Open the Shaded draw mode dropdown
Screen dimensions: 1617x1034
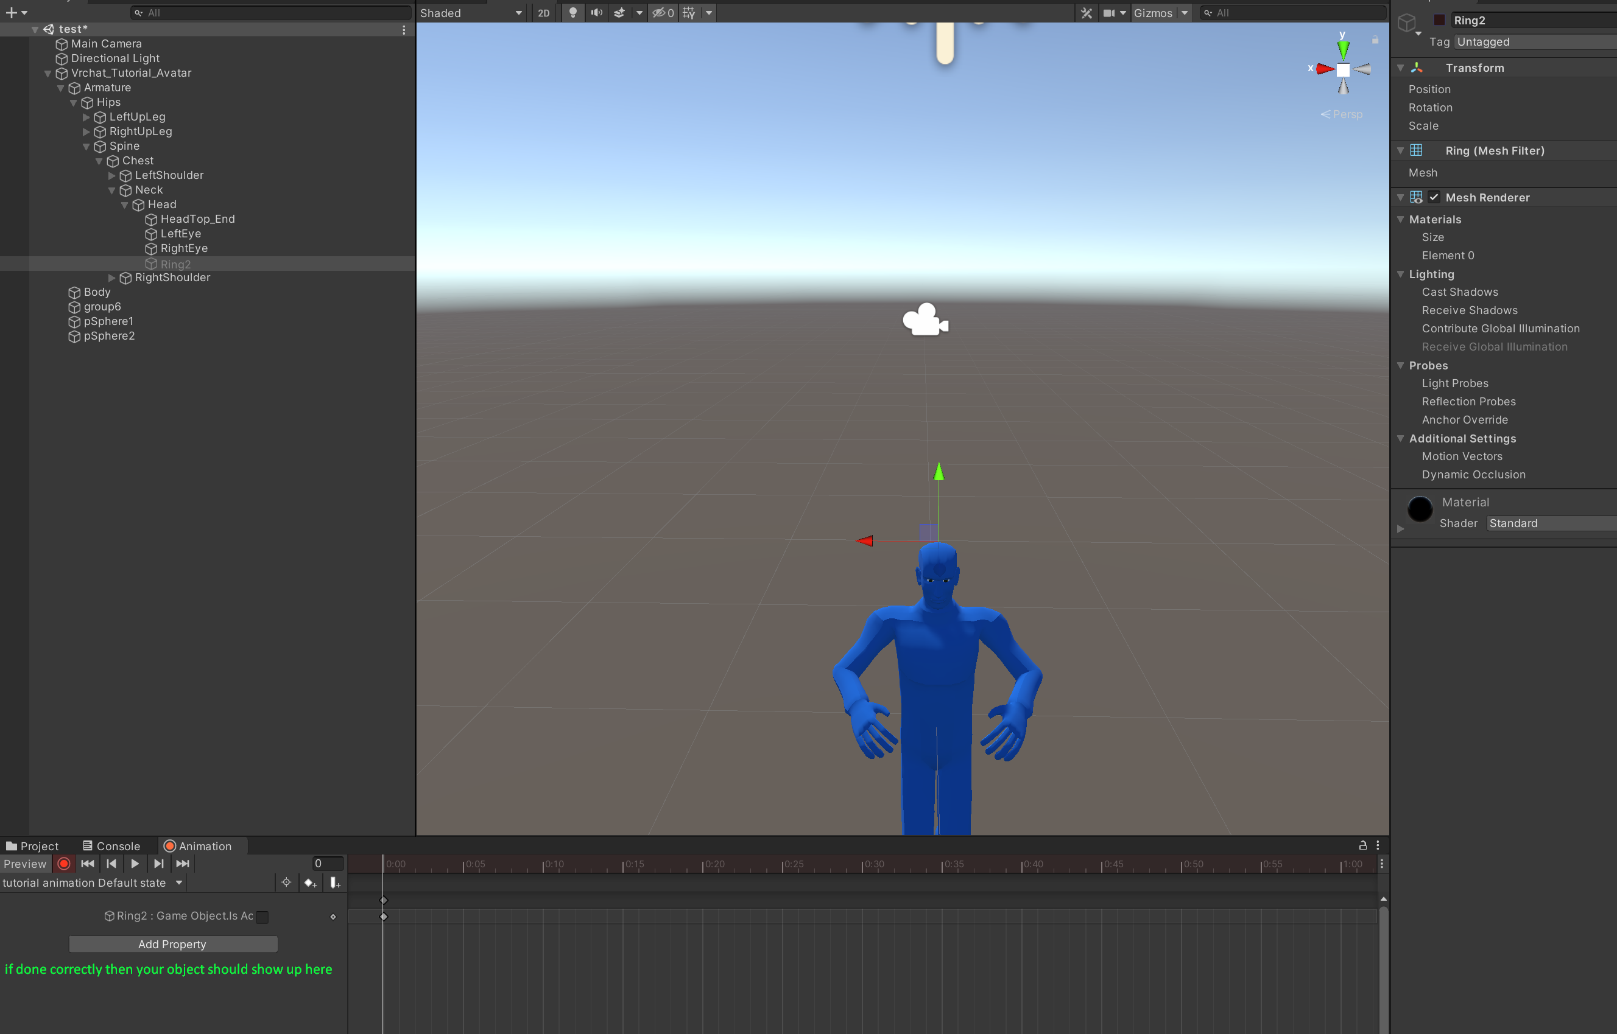click(470, 13)
